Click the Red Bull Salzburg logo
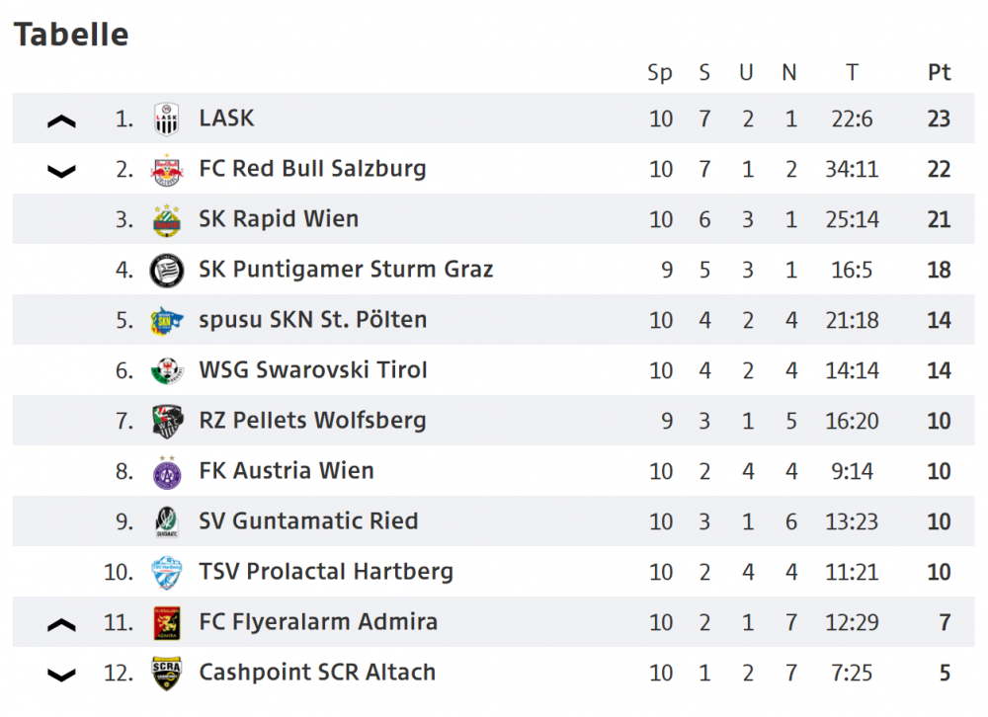Viewport: 988px width, 717px height. tap(166, 170)
